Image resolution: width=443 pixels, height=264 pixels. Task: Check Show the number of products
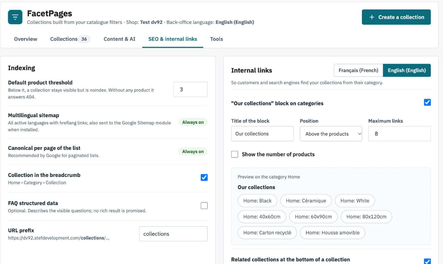pos(235,154)
